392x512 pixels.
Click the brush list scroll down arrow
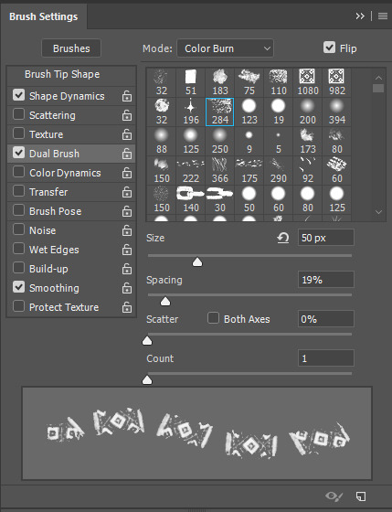click(x=378, y=212)
